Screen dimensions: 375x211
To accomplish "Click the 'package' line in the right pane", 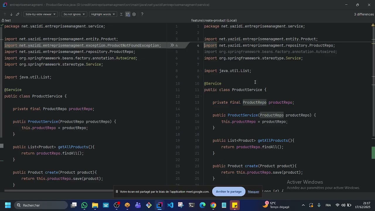I will (255, 26).
